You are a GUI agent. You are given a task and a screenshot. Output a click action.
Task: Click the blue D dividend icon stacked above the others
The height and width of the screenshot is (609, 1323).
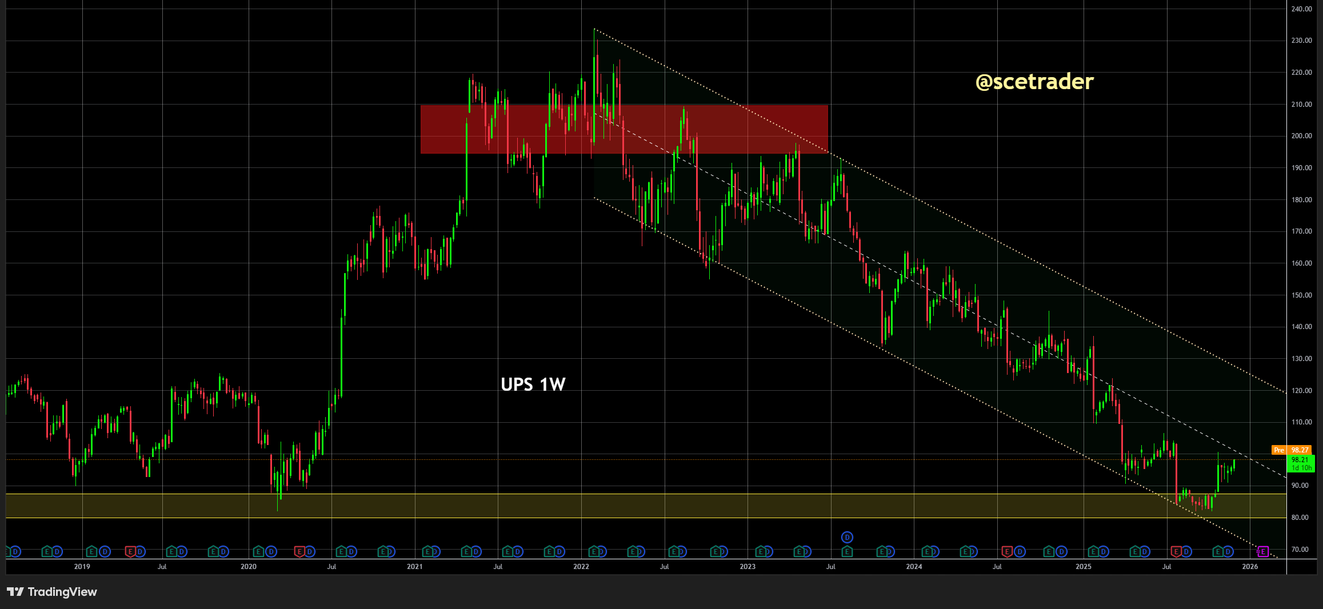click(x=847, y=537)
